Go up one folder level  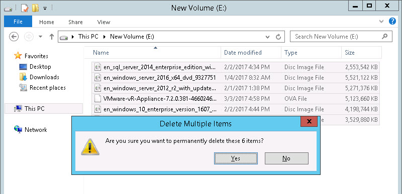pyautogui.click(x=52, y=37)
